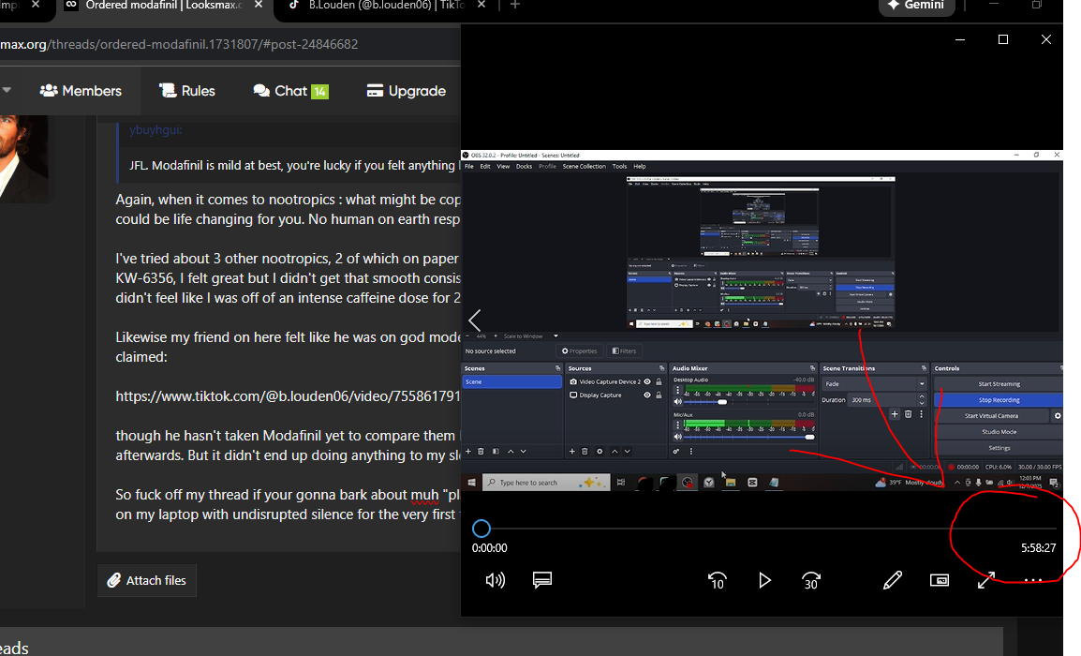Skip forward 30 seconds

tap(811, 580)
